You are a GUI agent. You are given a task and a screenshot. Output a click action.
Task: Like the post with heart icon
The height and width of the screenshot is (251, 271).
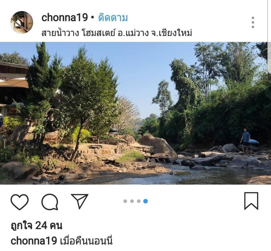coord(20,202)
